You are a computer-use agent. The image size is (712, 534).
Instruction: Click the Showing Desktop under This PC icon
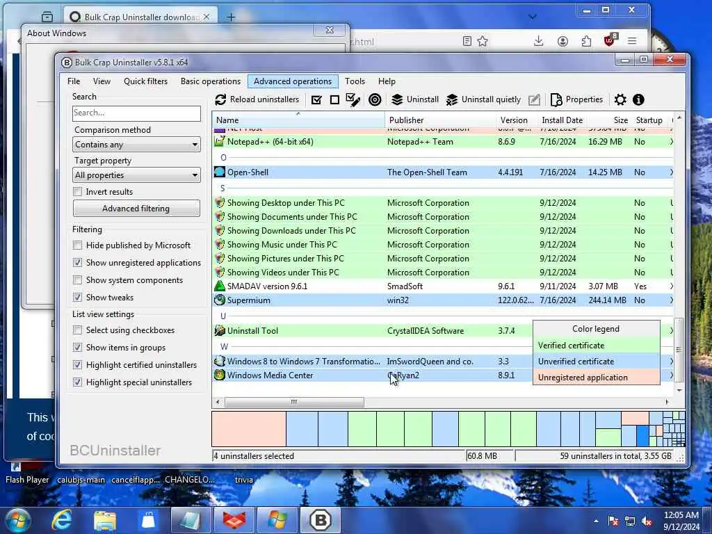click(219, 202)
